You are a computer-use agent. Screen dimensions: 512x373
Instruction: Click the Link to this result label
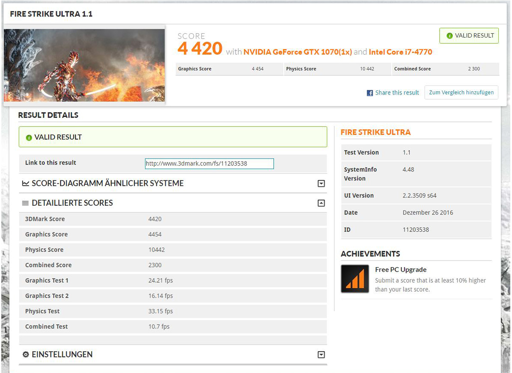coord(50,163)
